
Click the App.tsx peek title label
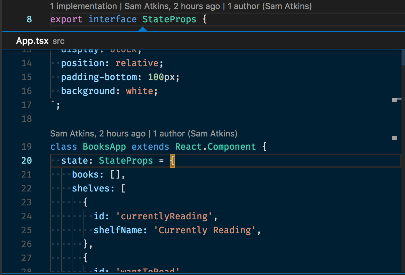(32, 41)
